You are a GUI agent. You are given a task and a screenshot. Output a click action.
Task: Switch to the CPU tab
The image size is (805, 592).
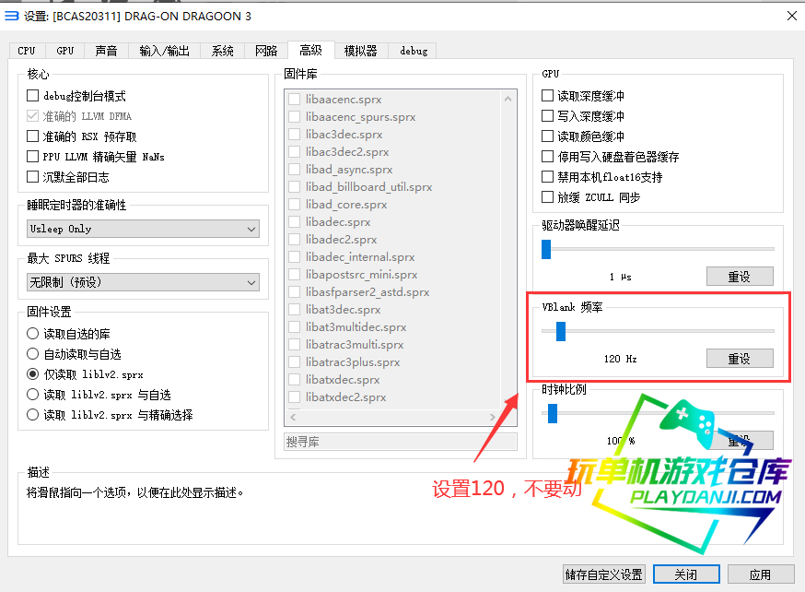click(x=27, y=51)
